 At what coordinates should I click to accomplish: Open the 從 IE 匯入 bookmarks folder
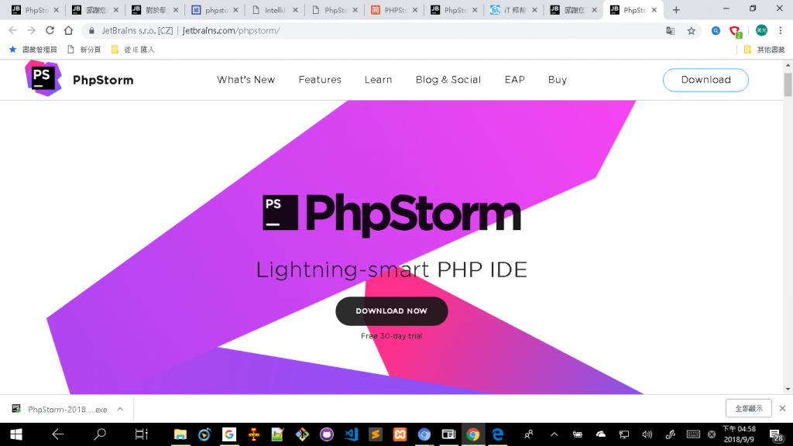pyautogui.click(x=133, y=50)
